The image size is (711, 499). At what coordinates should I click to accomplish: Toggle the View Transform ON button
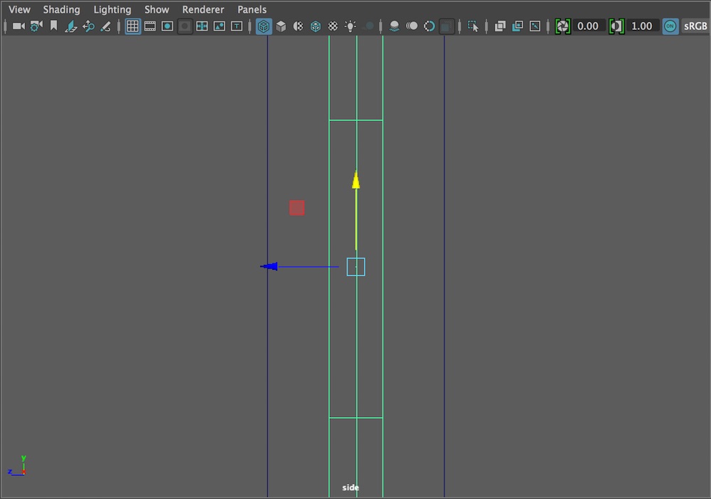coord(670,26)
